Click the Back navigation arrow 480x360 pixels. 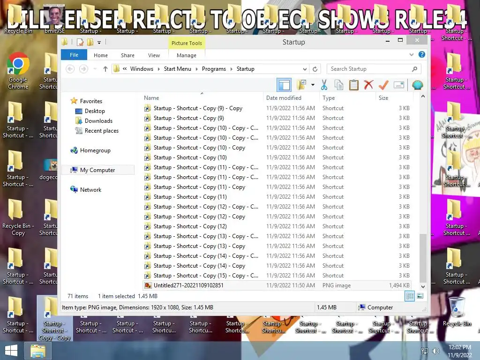(70, 69)
